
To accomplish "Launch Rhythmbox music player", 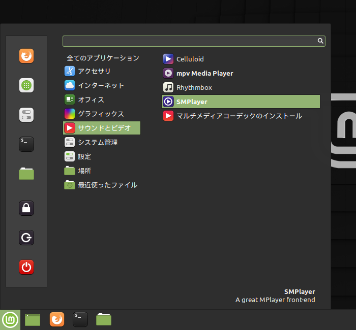I will 241,87.
